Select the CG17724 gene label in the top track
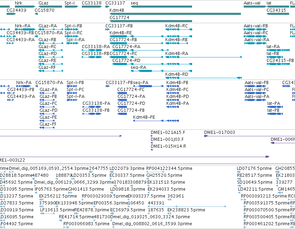 coord(119,17)
